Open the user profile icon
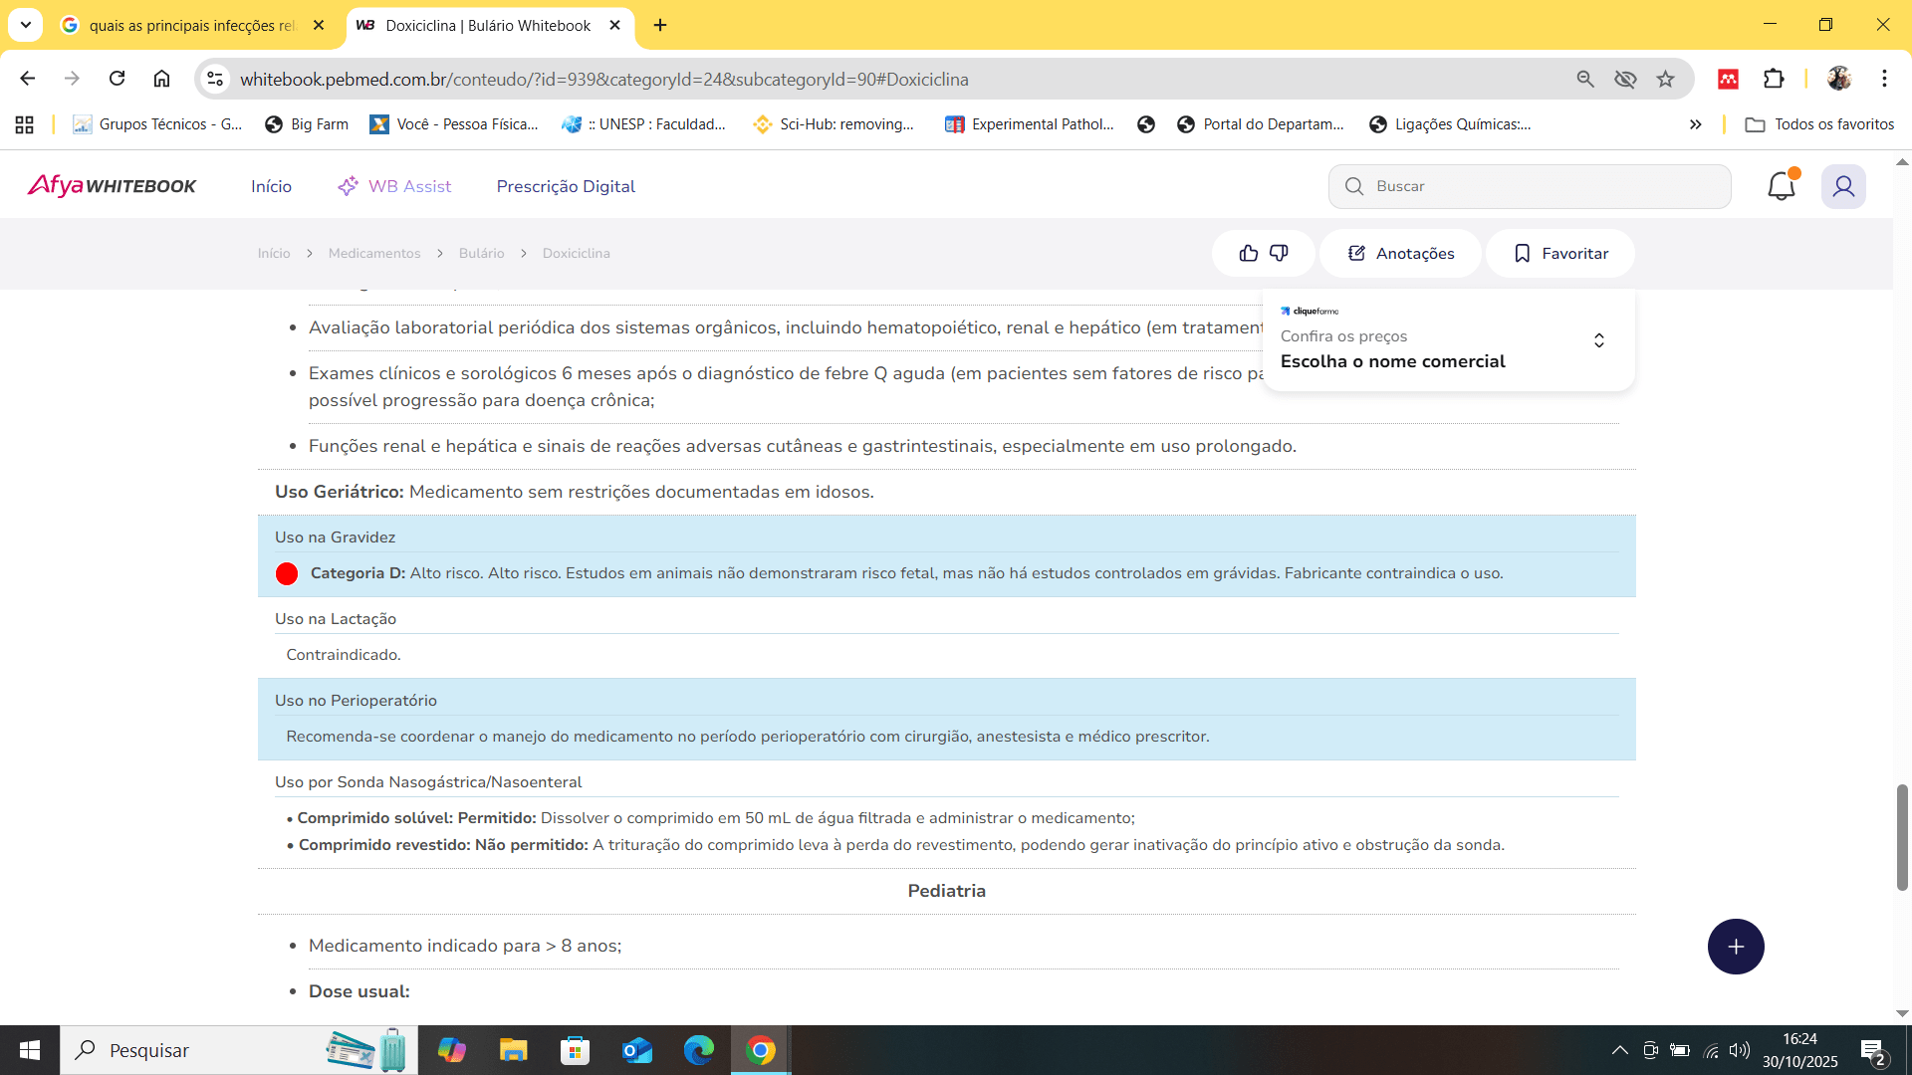The width and height of the screenshot is (1912, 1075). (x=1843, y=186)
